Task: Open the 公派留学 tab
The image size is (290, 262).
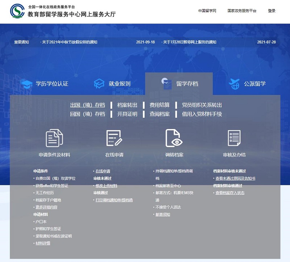Action: coord(255,84)
